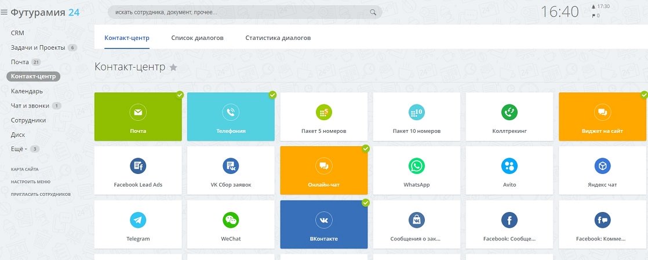
Task: Open the VK Сбор заявок icon
Action: coord(231,166)
